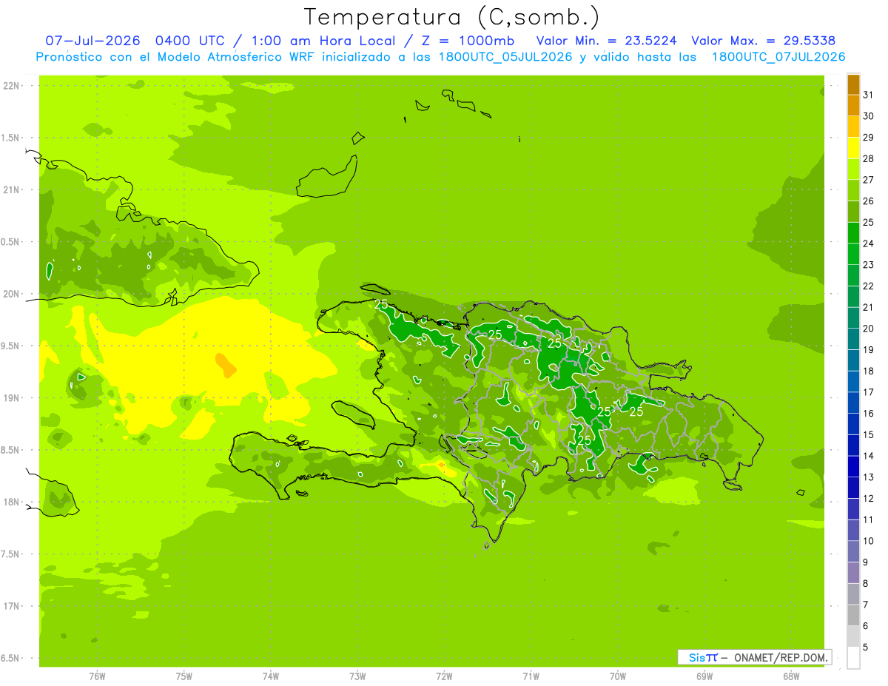Pick the legend swatch between 24 and 25

(853, 233)
